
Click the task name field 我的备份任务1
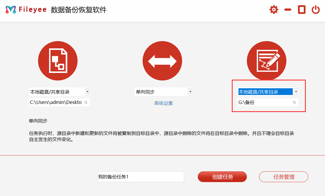(140, 177)
